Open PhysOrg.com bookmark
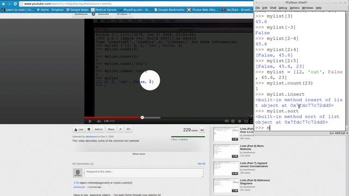This screenshot has height=196, width=349. [x=135, y=10]
